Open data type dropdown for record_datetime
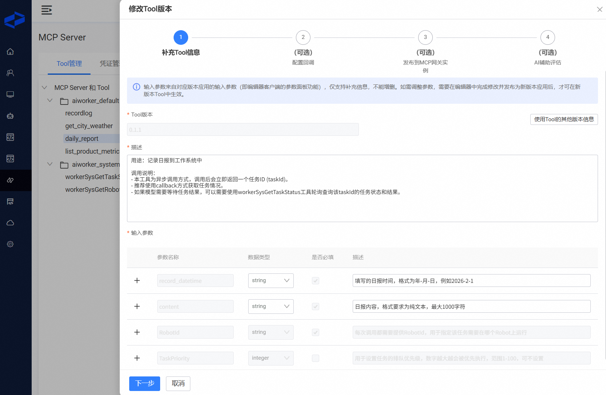The height and width of the screenshot is (395, 606). 271,281
